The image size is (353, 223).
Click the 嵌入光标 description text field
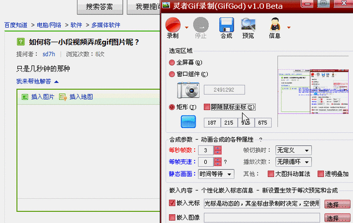(262, 204)
